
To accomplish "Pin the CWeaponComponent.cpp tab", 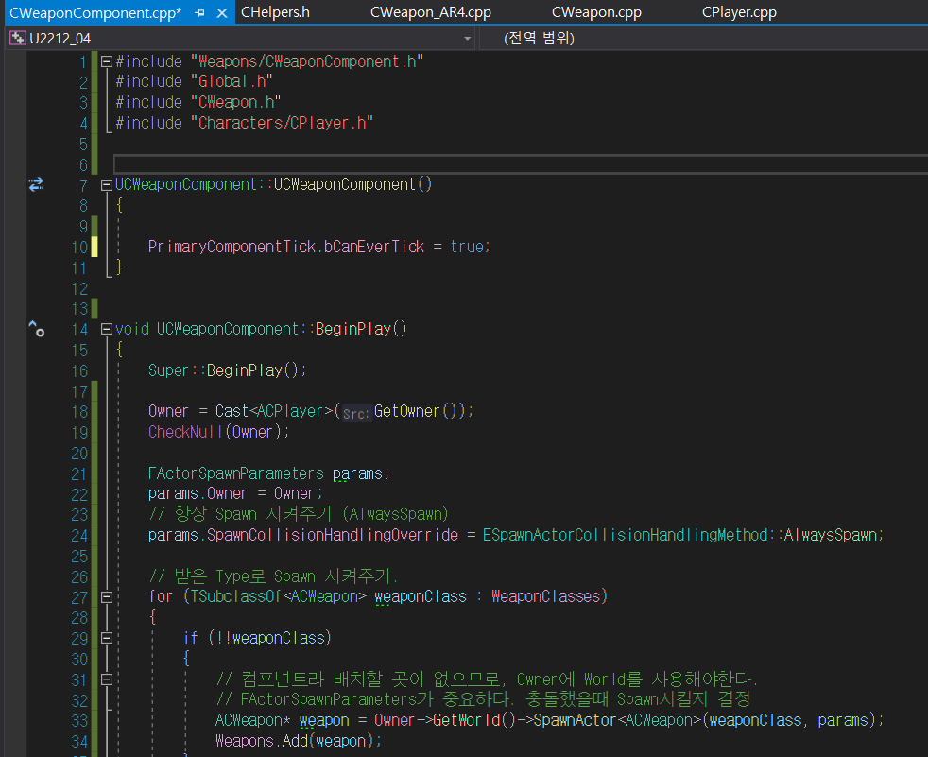I will tap(200, 12).
